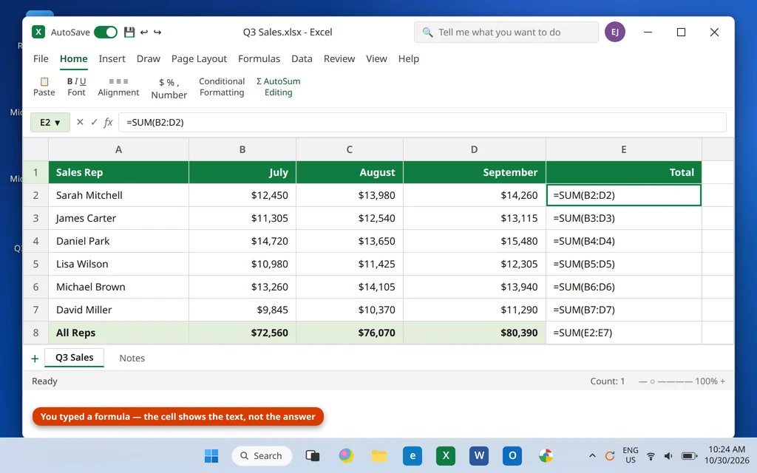Click the Excel logo icon in title bar
This screenshot has height=473, width=757.
coord(38,32)
